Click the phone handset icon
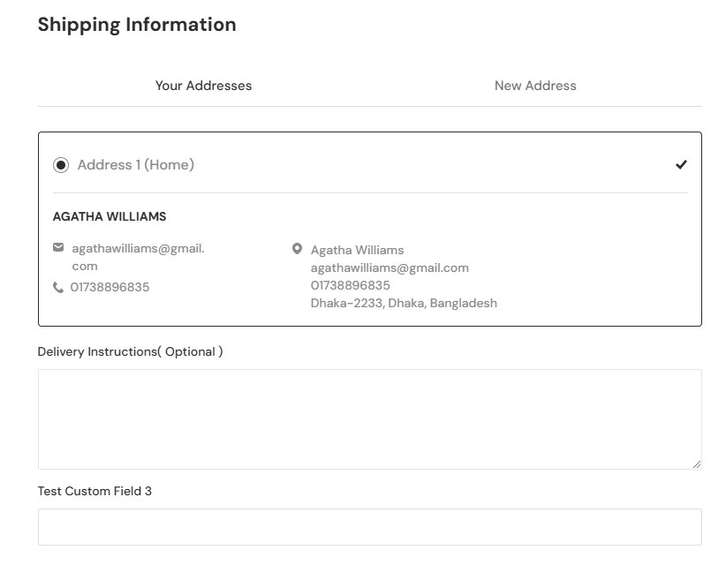 (58, 287)
